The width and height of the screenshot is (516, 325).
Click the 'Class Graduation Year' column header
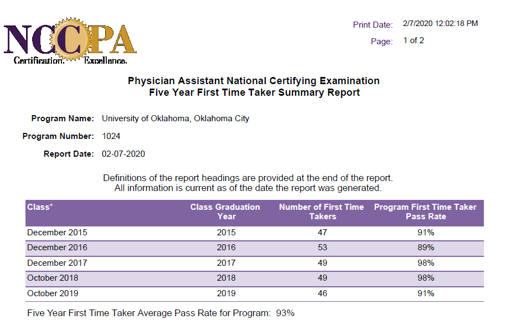(225, 211)
